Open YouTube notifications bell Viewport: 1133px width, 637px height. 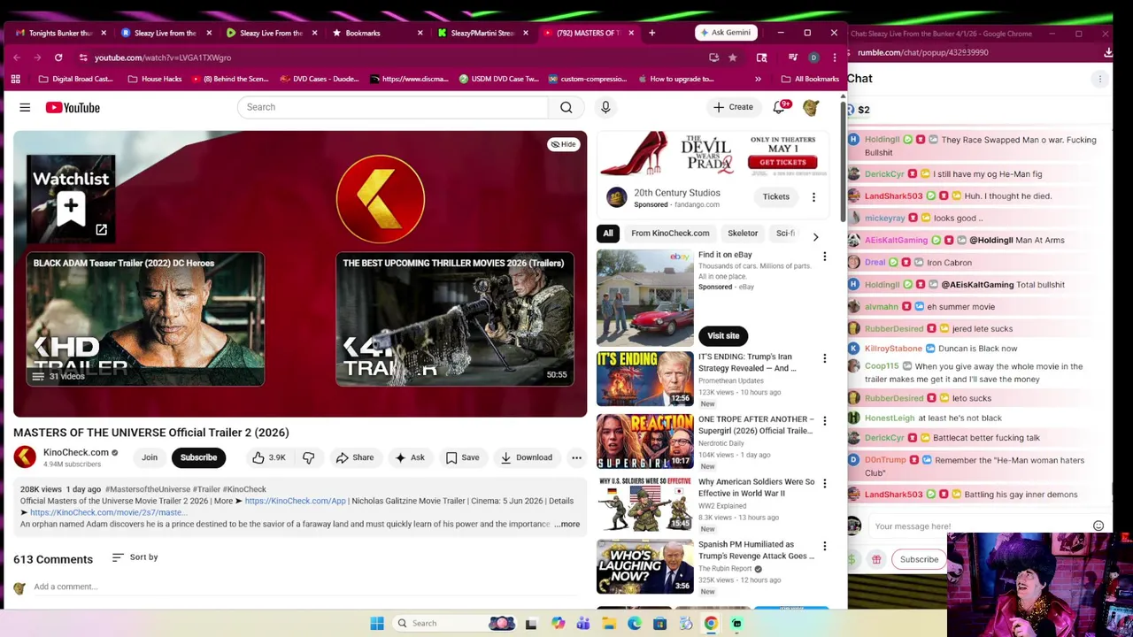pyautogui.click(x=779, y=107)
